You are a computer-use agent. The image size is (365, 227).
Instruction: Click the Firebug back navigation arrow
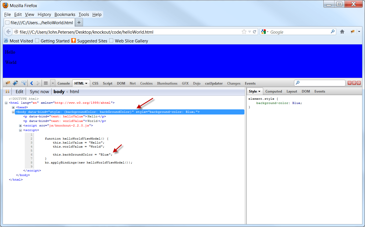[31, 83]
